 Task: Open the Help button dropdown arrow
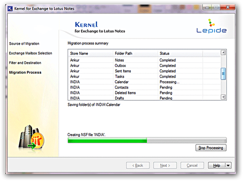click(228, 165)
